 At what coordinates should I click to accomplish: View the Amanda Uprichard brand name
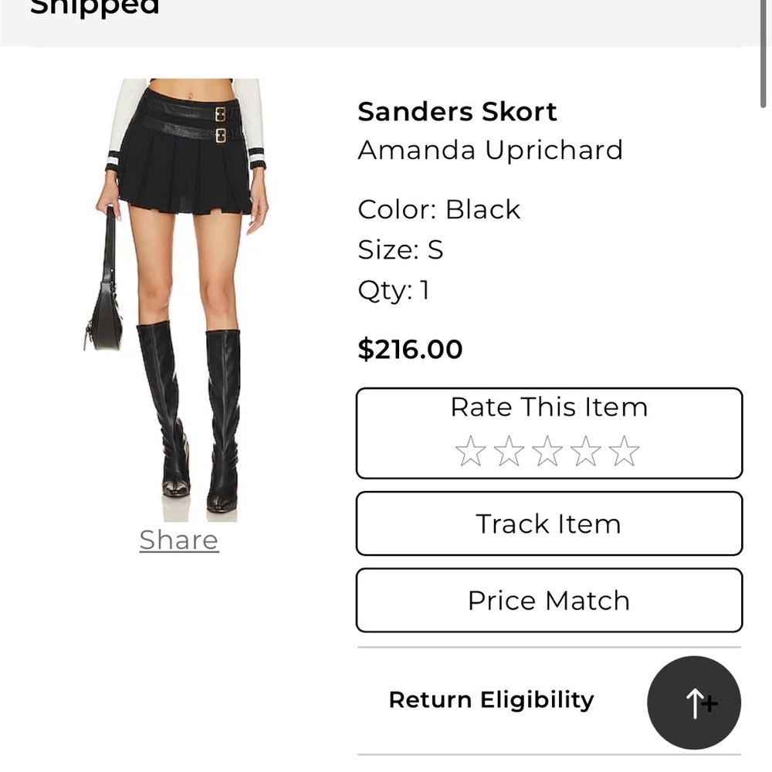[490, 150]
